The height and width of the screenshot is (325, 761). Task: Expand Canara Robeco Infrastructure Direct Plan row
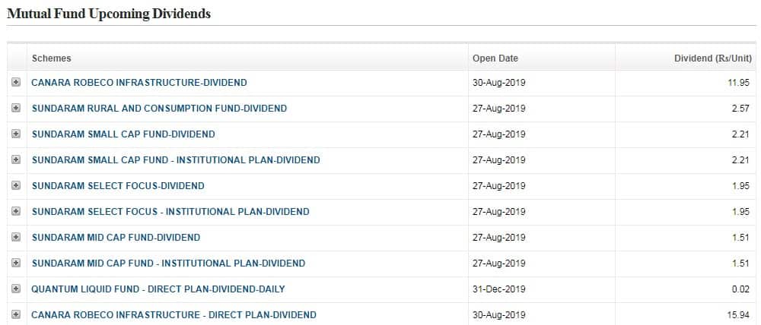pyautogui.click(x=16, y=315)
